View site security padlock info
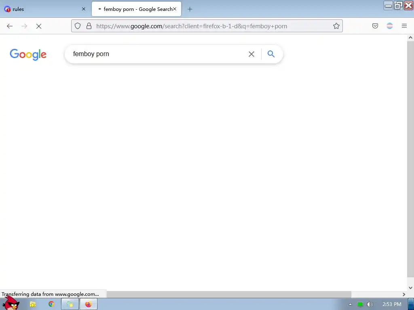414x310 pixels. click(x=89, y=26)
